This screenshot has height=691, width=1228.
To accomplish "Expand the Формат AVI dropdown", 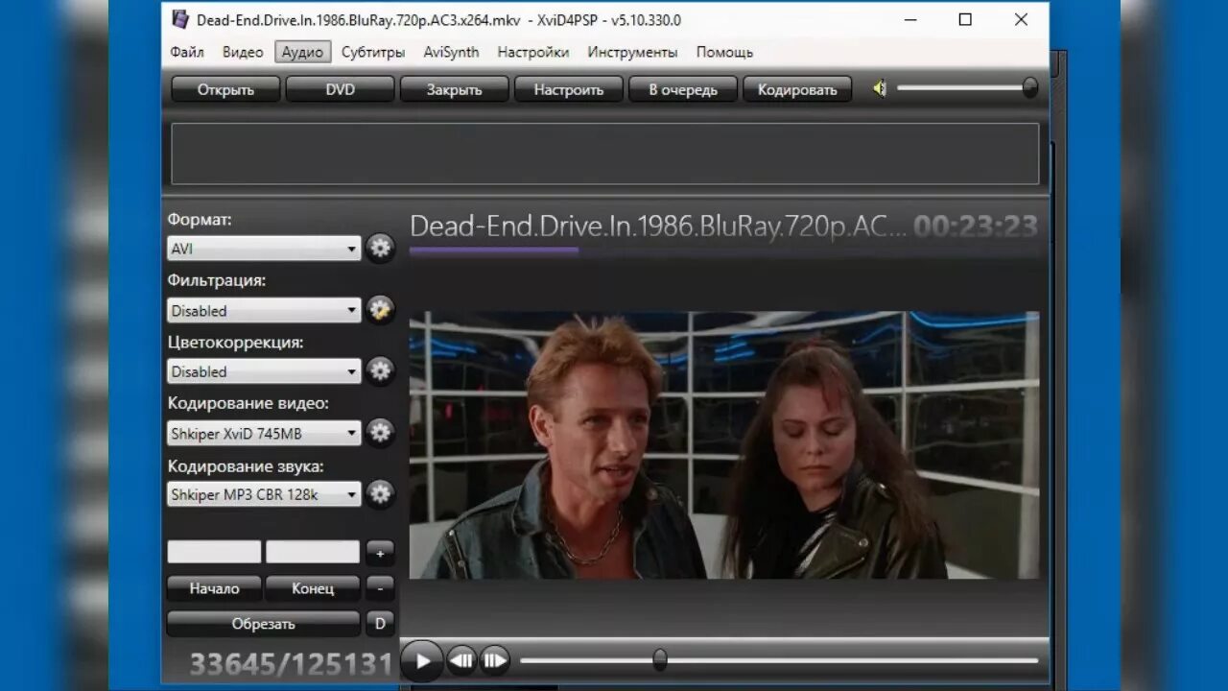I will [x=264, y=249].
